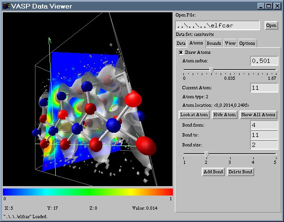Switch to the View tab
Image resolution: width=284 pixels, height=222 pixels.
click(x=230, y=43)
